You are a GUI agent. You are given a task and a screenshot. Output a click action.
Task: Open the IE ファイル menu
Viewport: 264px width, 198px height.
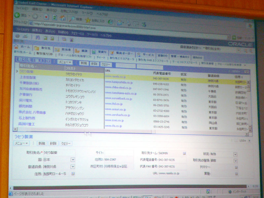point(21,8)
